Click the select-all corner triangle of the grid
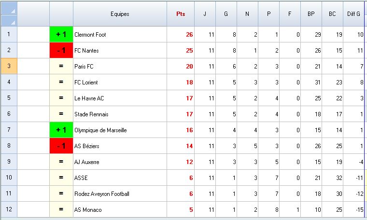 point(9,14)
